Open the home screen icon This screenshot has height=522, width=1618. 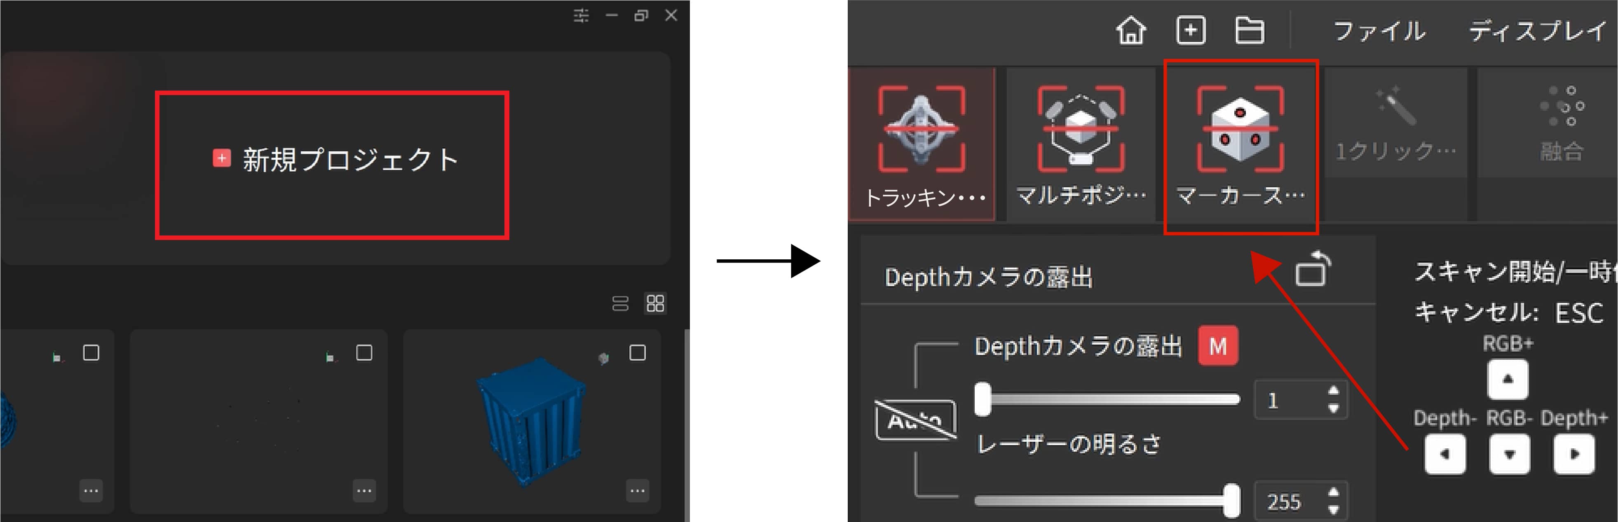click(1130, 30)
